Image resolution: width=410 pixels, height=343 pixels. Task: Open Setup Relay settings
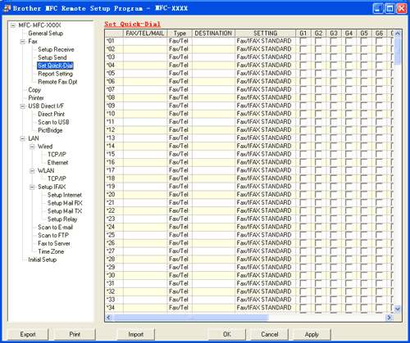(x=62, y=219)
